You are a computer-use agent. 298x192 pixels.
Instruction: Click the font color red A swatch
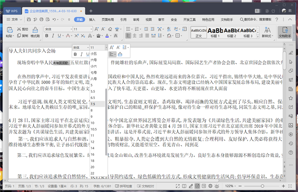pyautogui.click(x=68, y=35)
